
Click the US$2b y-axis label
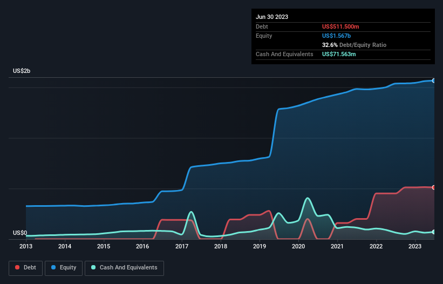pos(22,71)
